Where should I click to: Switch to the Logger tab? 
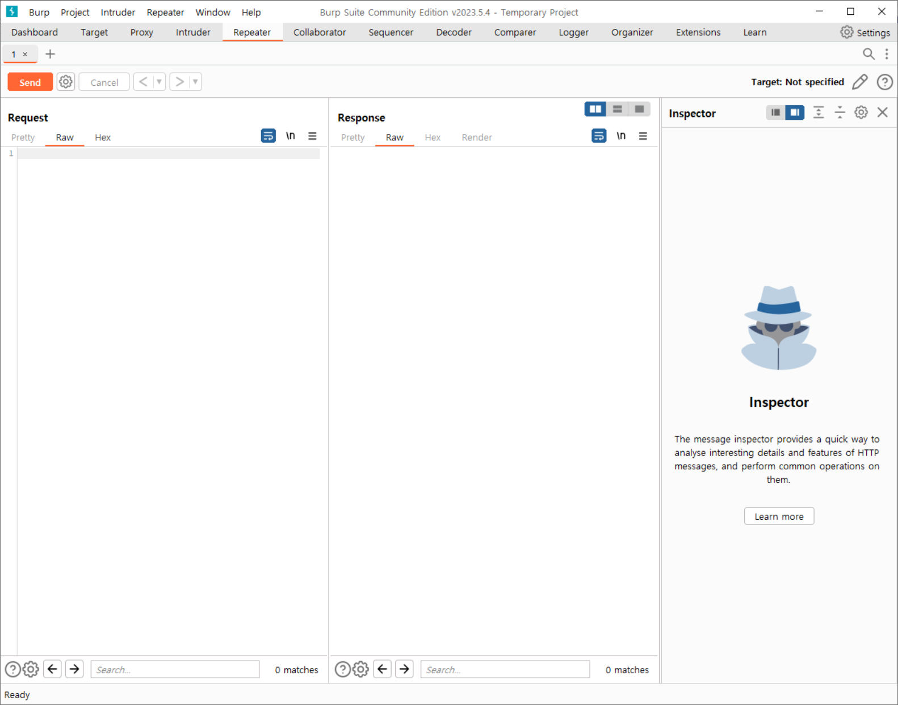coord(573,32)
